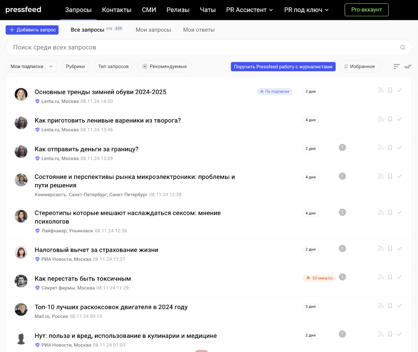This screenshot has height=352, width=418.
Task: Toggle the 'Рубрики' filter pill
Action: [75, 66]
